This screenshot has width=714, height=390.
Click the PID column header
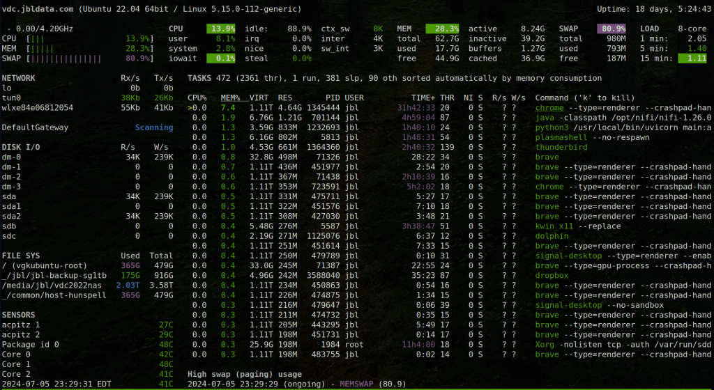click(x=331, y=98)
